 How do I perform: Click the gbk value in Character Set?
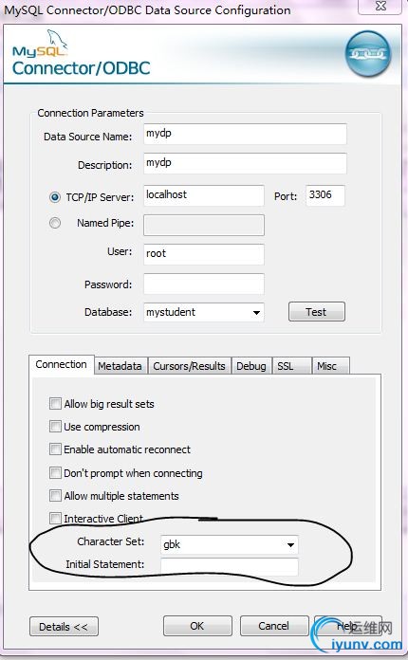tap(172, 544)
